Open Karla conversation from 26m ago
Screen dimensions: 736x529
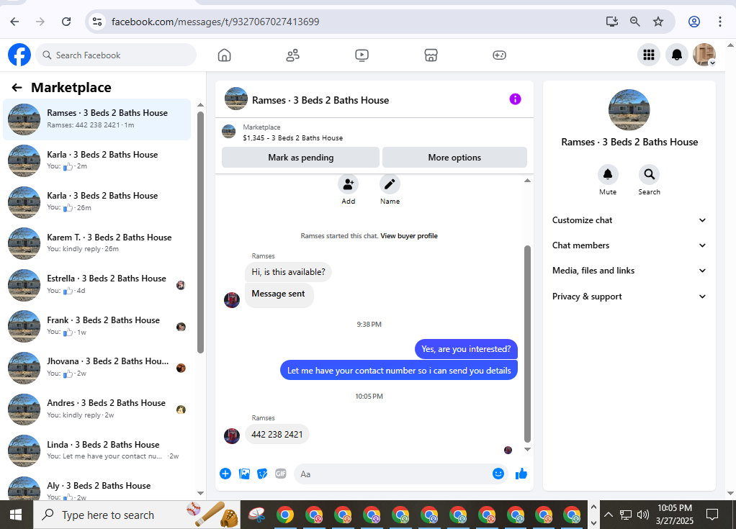(x=97, y=202)
